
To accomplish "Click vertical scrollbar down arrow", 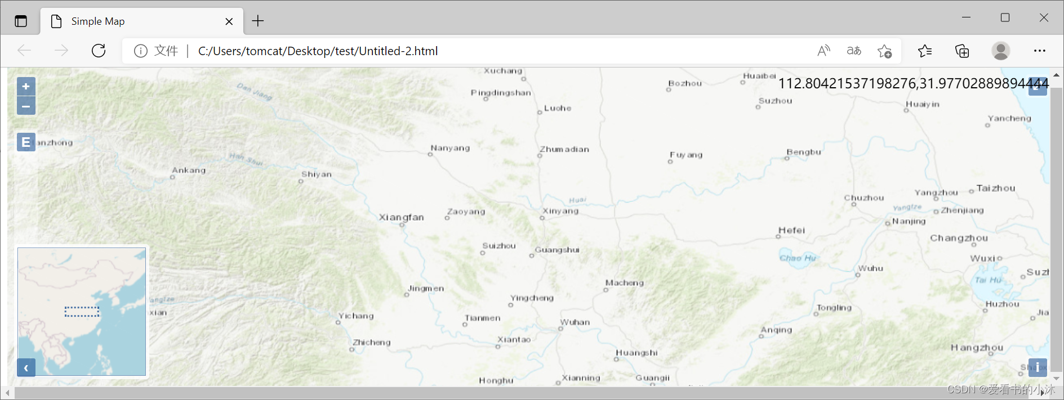I will (1056, 379).
